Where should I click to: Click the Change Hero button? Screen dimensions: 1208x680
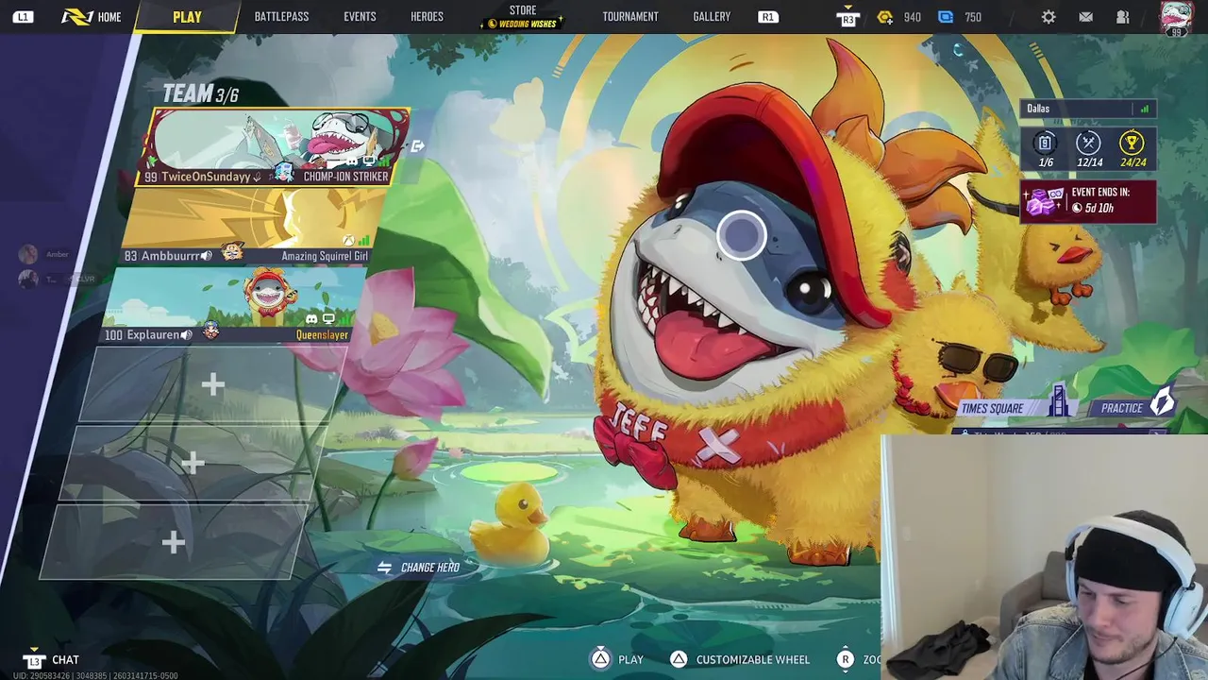click(x=419, y=568)
